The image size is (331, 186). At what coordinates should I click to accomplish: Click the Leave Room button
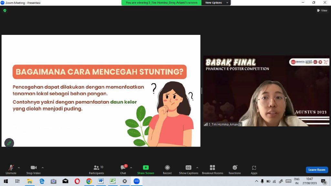point(317,170)
